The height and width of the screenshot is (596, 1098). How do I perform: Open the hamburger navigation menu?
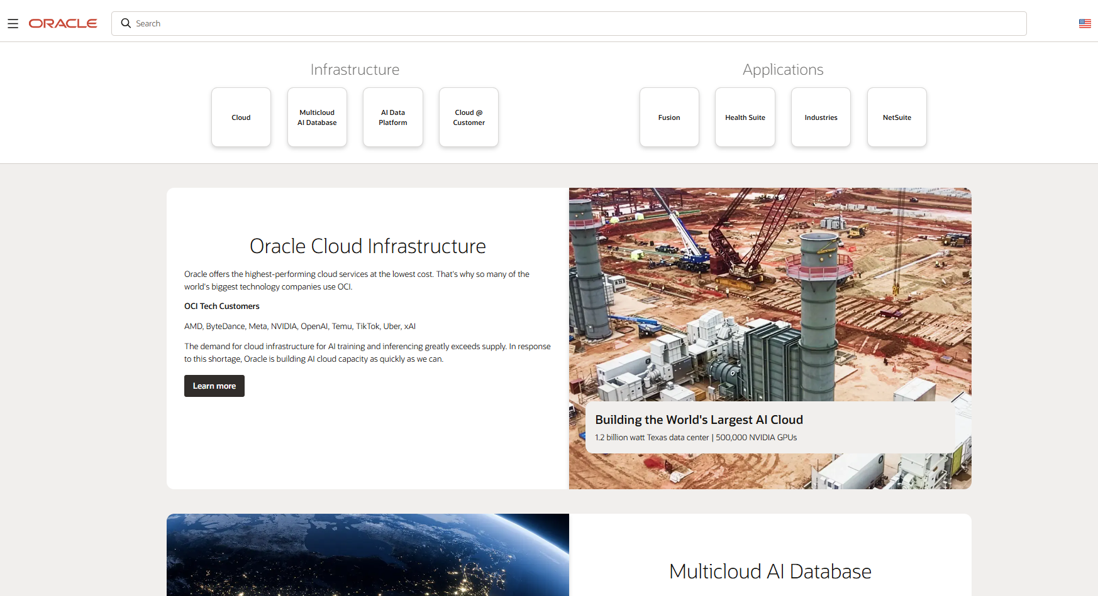[x=13, y=24]
